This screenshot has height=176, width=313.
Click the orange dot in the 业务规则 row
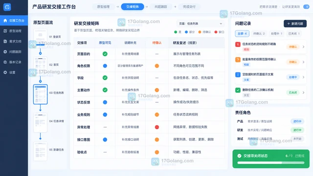tap(157, 114)
